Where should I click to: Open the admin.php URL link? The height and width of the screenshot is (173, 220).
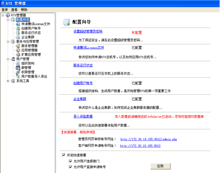149,139
